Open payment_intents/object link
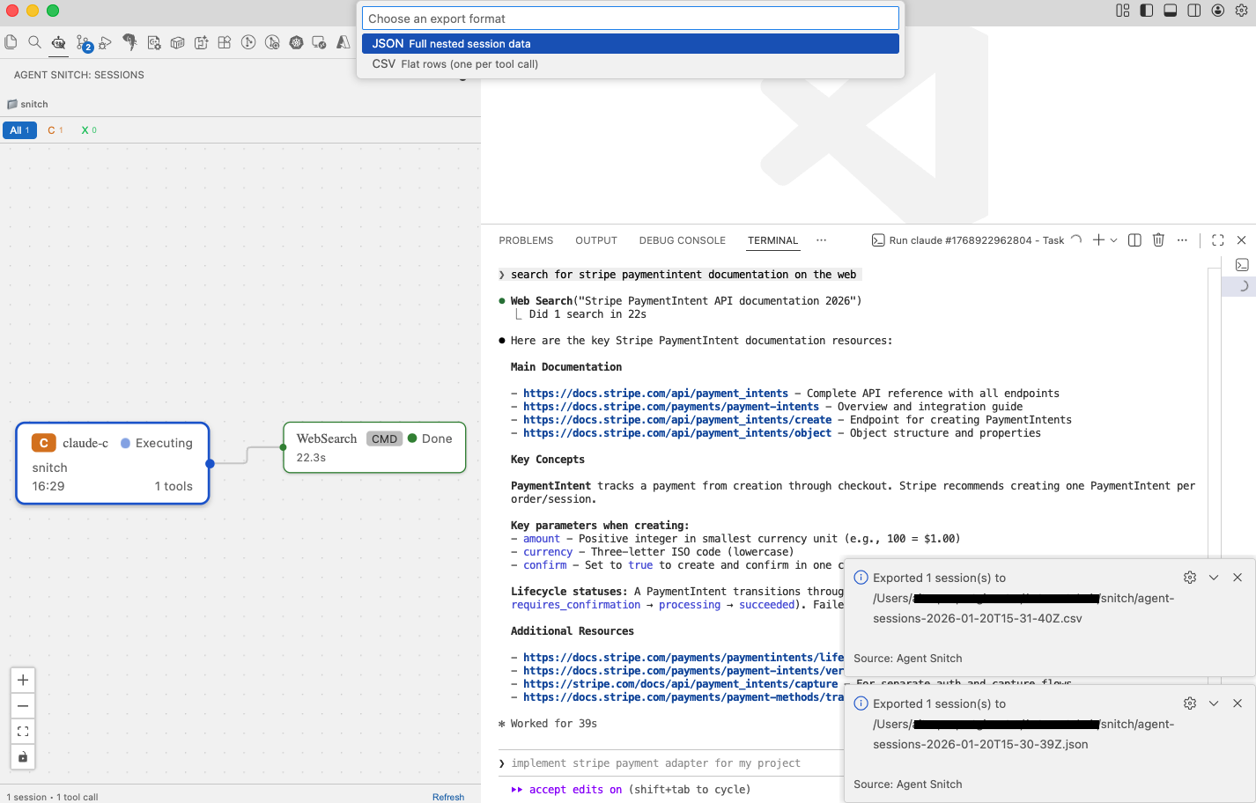This screenshot has width=1256, height=803. 677,433
